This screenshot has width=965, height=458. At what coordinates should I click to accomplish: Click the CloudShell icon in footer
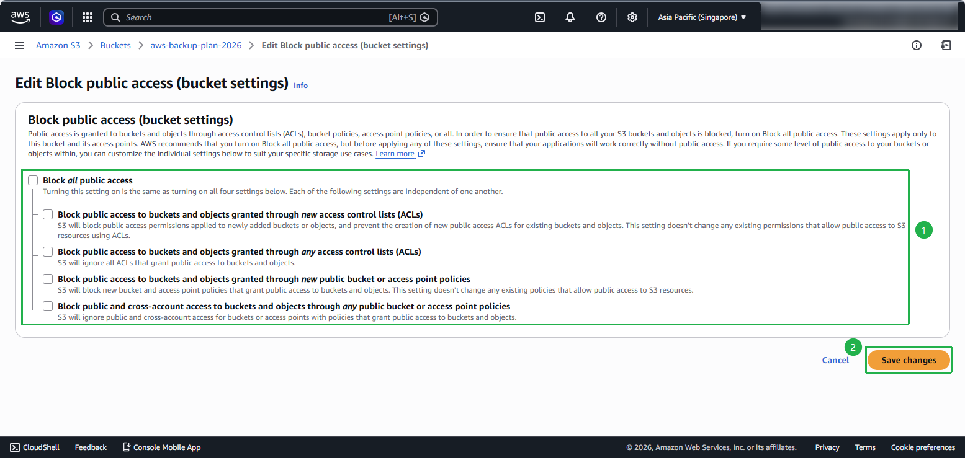pyautogui.click(x=14, y=447)
